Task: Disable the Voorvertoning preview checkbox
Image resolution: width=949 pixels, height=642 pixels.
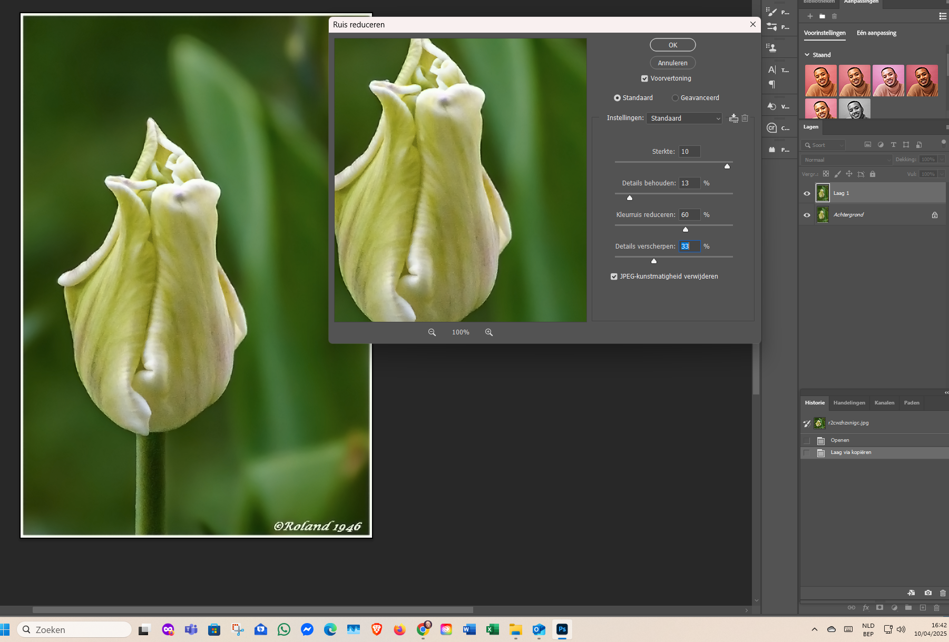Action: [644, 78]
